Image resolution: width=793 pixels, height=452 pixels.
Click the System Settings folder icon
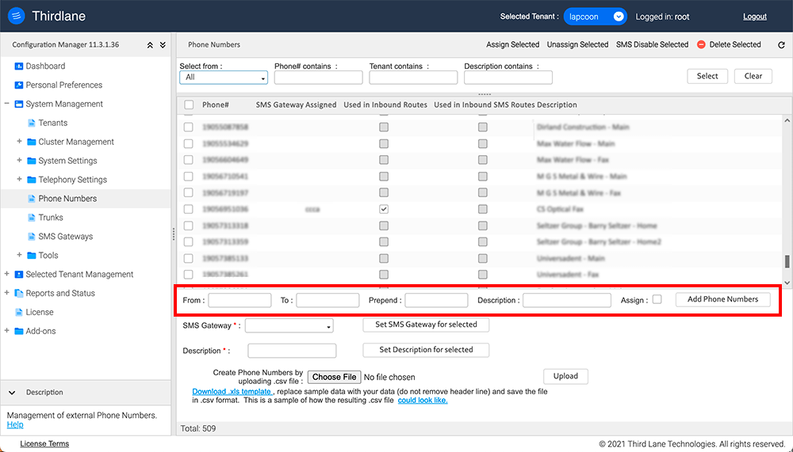[32, 161]
